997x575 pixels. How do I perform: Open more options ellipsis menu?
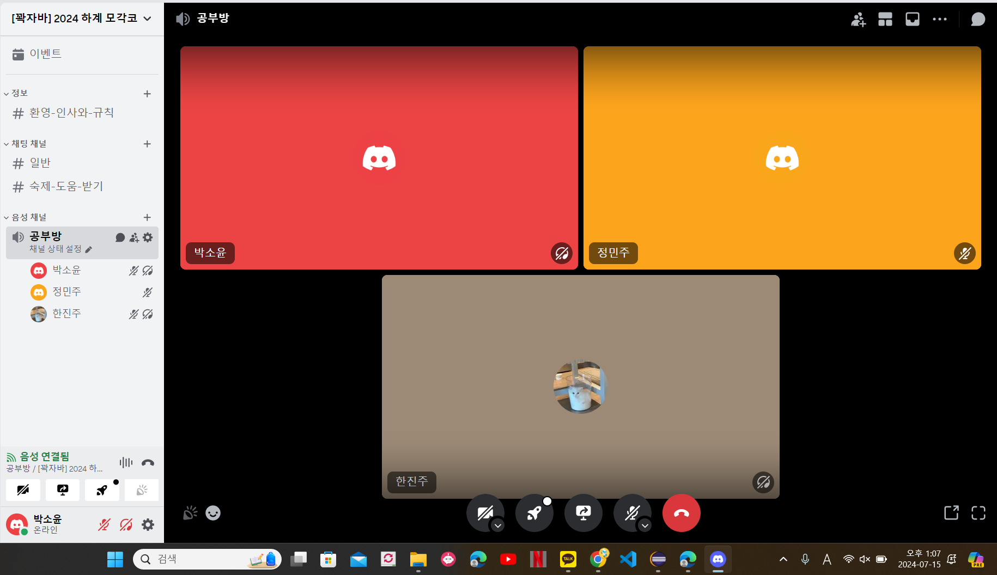coord(940,19)
